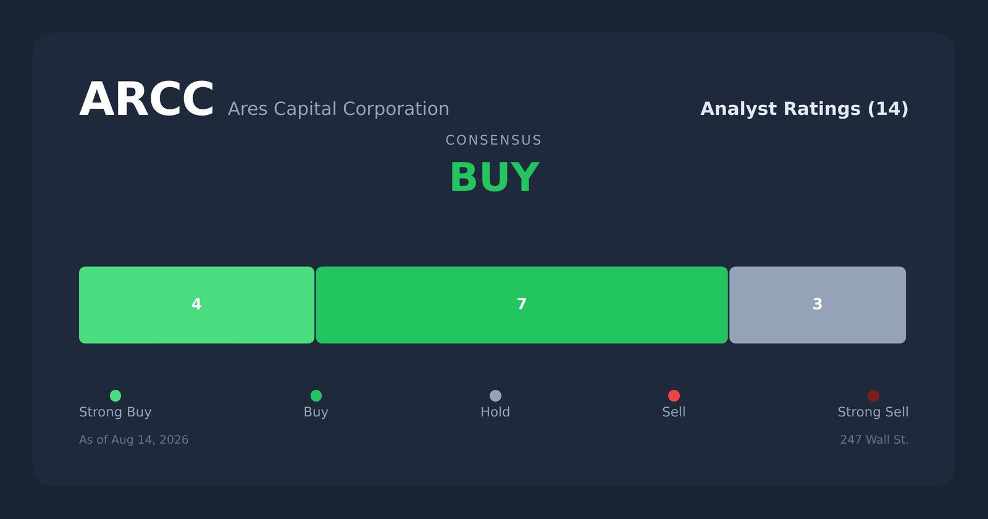This screenshot has width=988, height=519.
Task: Click the Strong Sell legend label
Action: click(873, 412)
